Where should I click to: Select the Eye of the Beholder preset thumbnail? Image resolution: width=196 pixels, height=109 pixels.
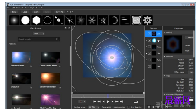pyautogui.click(x=50, y=78)
